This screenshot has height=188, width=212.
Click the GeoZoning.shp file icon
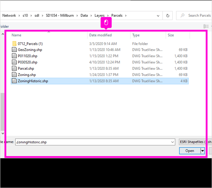pyautogui.click(x=14, y=50)
